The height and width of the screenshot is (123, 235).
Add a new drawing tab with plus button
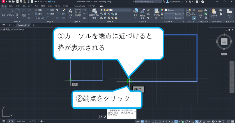pos(34,25)
